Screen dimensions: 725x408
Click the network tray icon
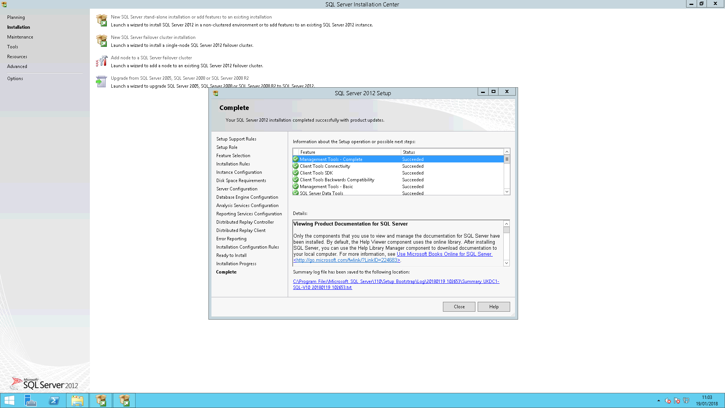(x=686, y=400)
